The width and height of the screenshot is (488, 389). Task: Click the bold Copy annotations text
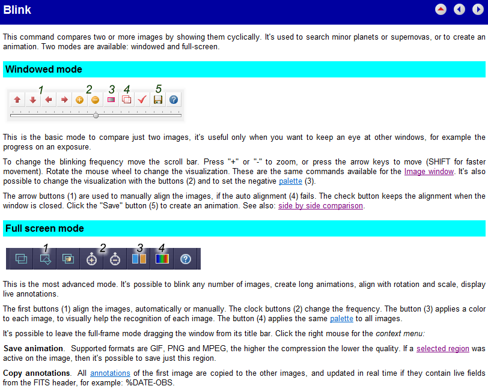37,373
